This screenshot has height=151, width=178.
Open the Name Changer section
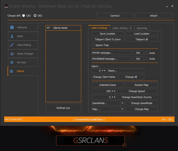coord(23,54)
